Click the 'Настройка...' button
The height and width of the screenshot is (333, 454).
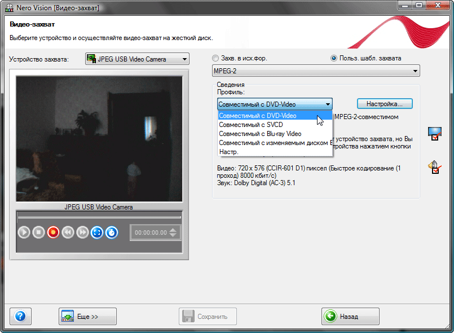click(x=385, y=104)
